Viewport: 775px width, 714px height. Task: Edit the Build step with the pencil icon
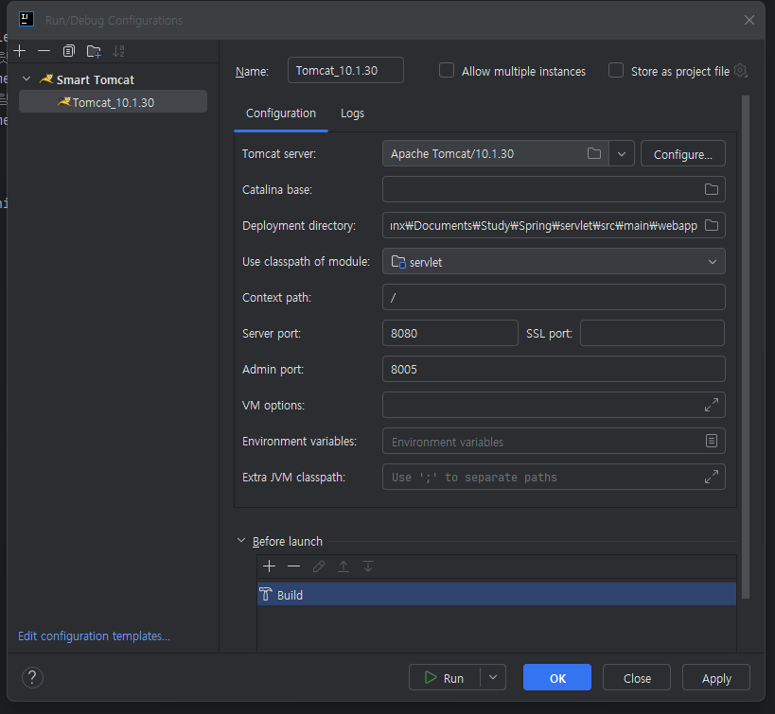[318, 566]
